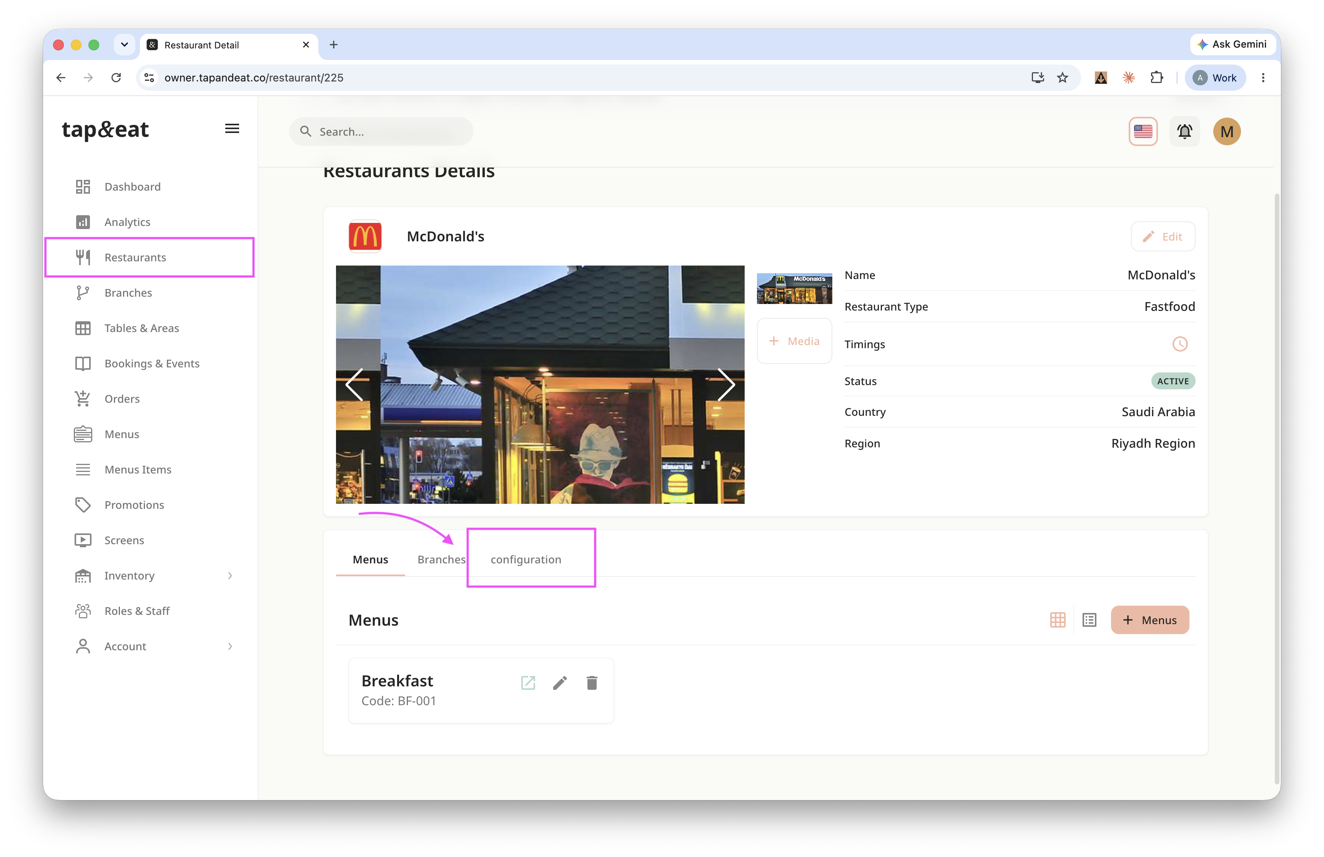The height and width of the screenshot is (857, 1324).
Task: Open Chrome three-dot menu
Action: click(x=1263, y=78)
